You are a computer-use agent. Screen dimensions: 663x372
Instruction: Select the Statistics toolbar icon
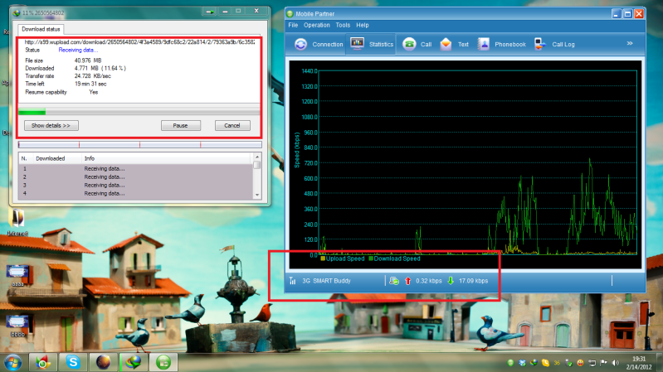point(370,44)
